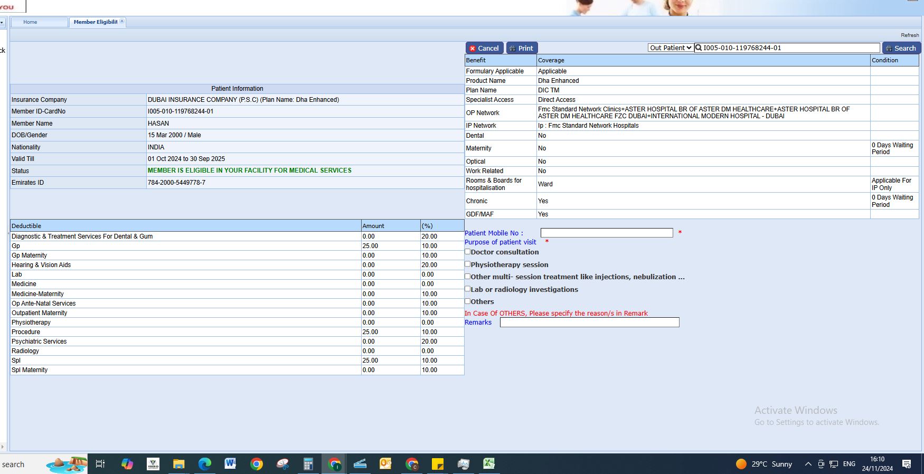Open Excel from the taskbar
924x474 pixels.
[489, 464]
